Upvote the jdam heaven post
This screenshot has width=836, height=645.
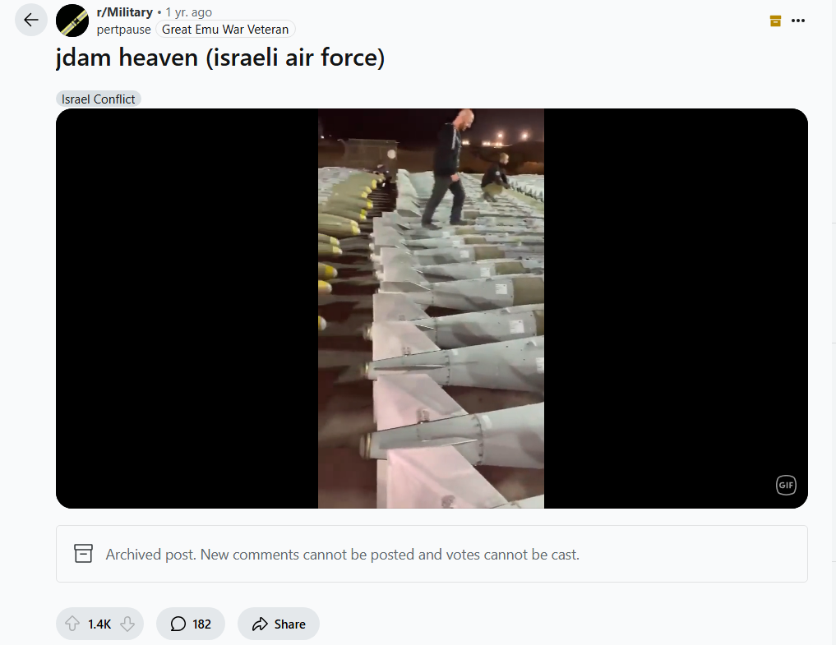72,624
